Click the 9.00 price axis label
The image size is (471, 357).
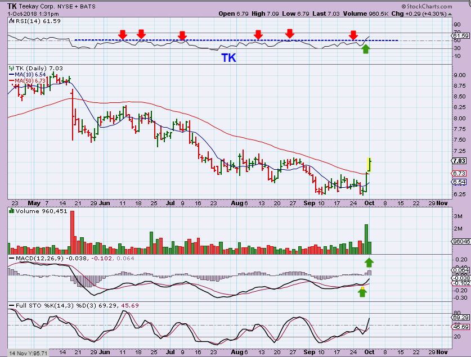coord(460,75)
